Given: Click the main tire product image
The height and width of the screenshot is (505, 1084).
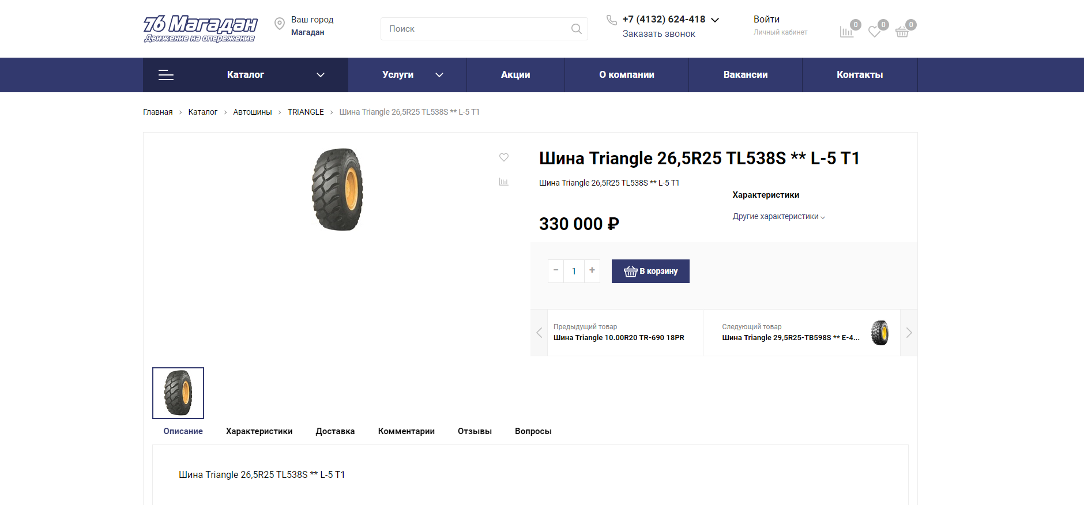Looking at the screenshot, I should click(337, 190).
